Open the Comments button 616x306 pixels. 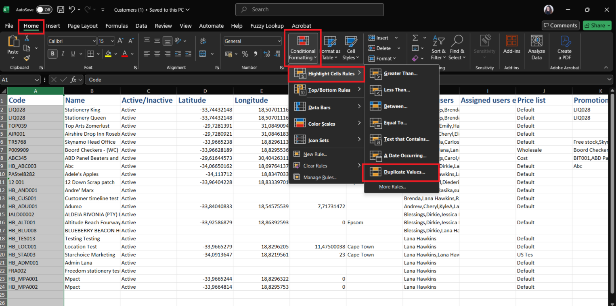(560, 25)
